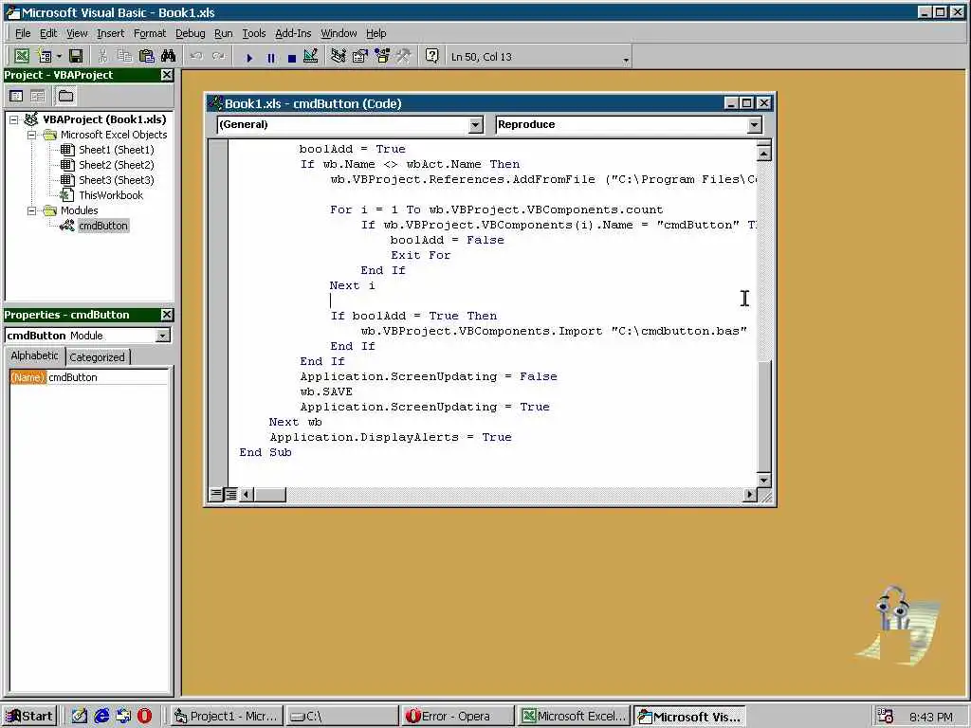
Task: Click the Office Assistant help icon
Action: pyautogui.click(x=432, y=56)
